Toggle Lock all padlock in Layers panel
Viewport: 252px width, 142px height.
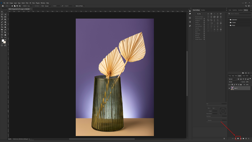241,85
